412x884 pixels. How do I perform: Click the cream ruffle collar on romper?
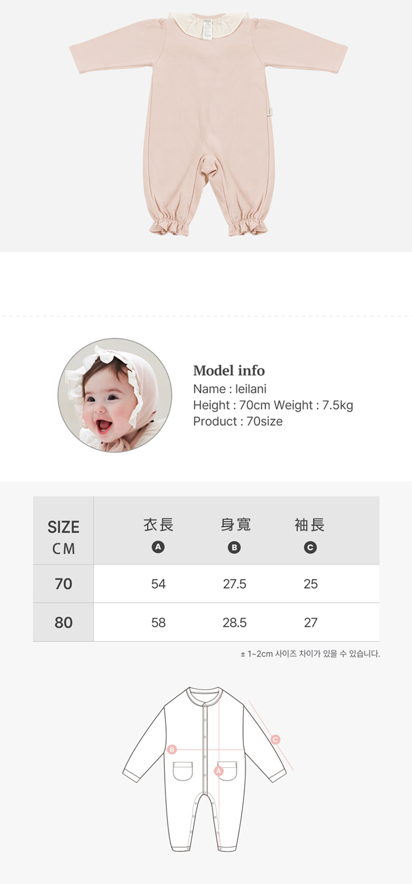tap(208, 23)
